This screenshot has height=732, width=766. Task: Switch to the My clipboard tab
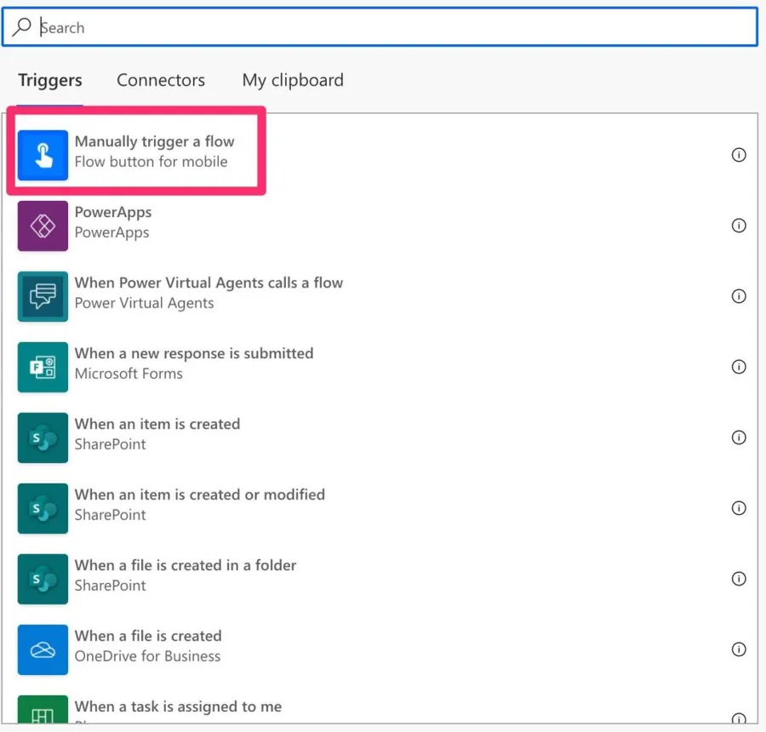coord(293,81)
